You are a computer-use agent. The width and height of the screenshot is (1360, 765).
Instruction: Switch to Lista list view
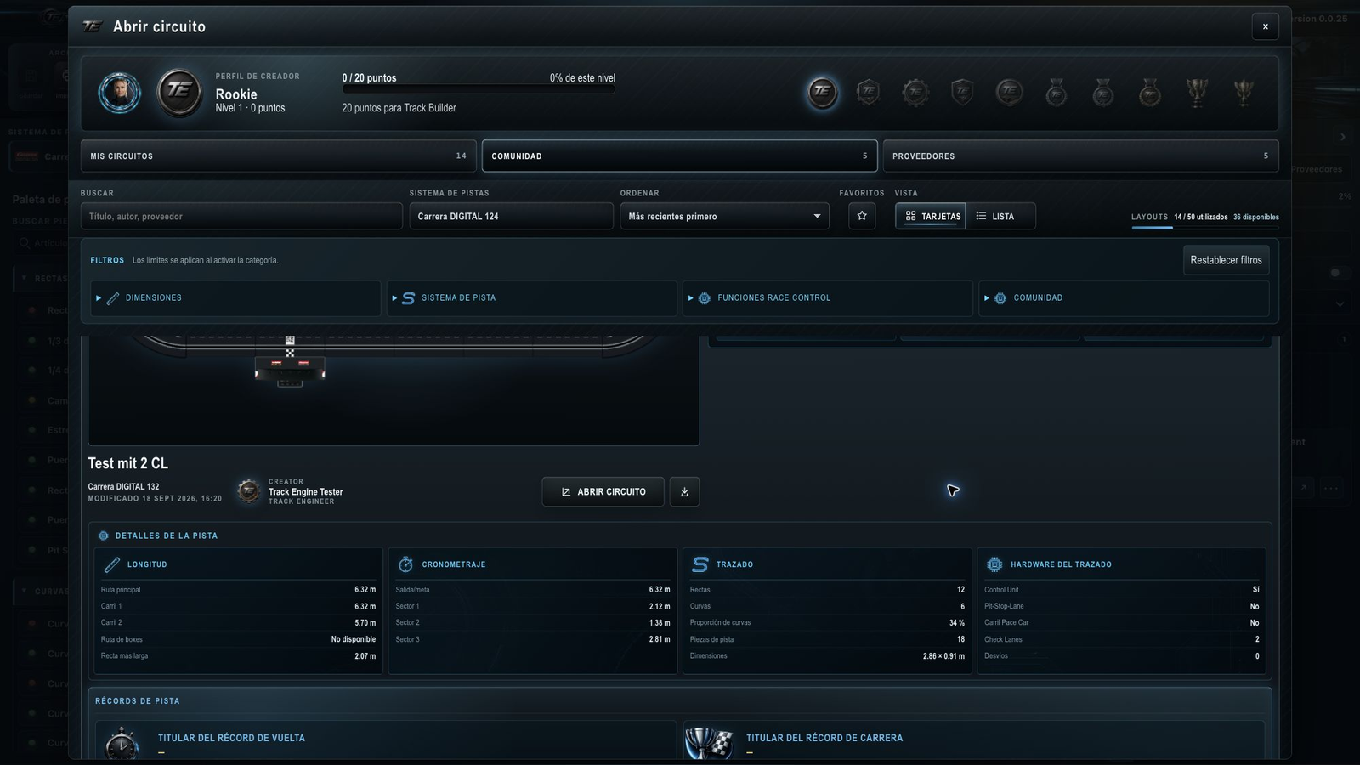tap(1000, 216)
